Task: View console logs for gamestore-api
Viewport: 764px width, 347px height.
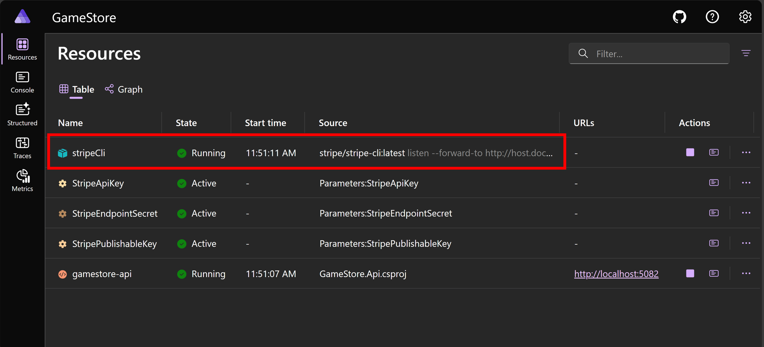Action: click(x=714, y=273)
